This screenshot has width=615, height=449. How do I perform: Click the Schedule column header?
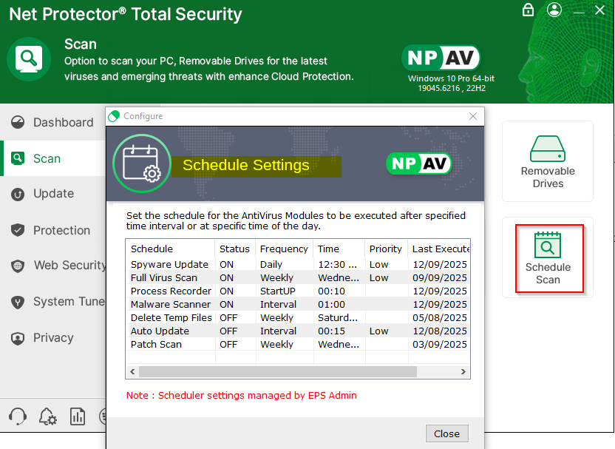[x=152, y=249]
